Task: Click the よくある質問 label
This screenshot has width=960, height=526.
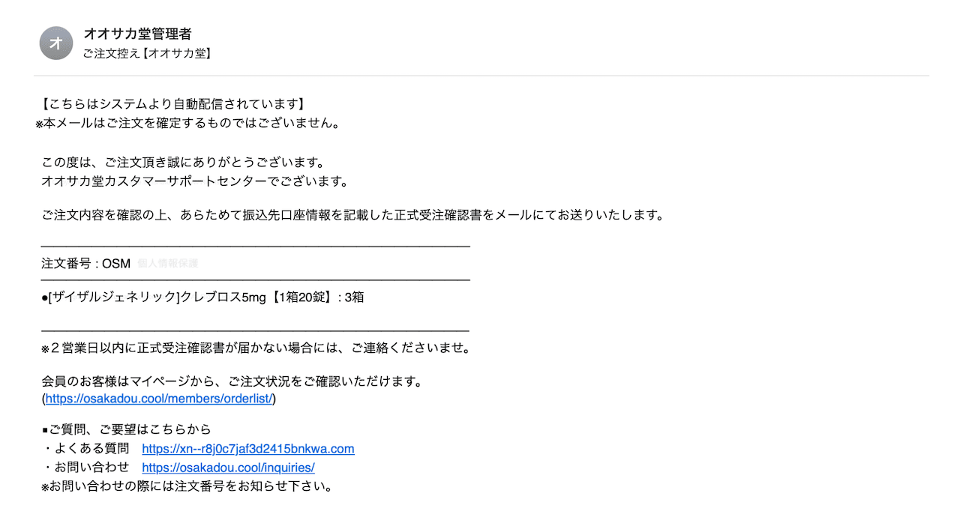Action: click(x=91, y=449)
